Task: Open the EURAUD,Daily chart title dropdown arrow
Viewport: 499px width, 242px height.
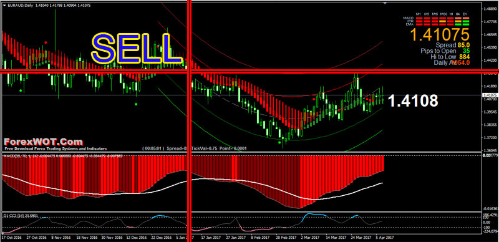Action: coord(4,6)
